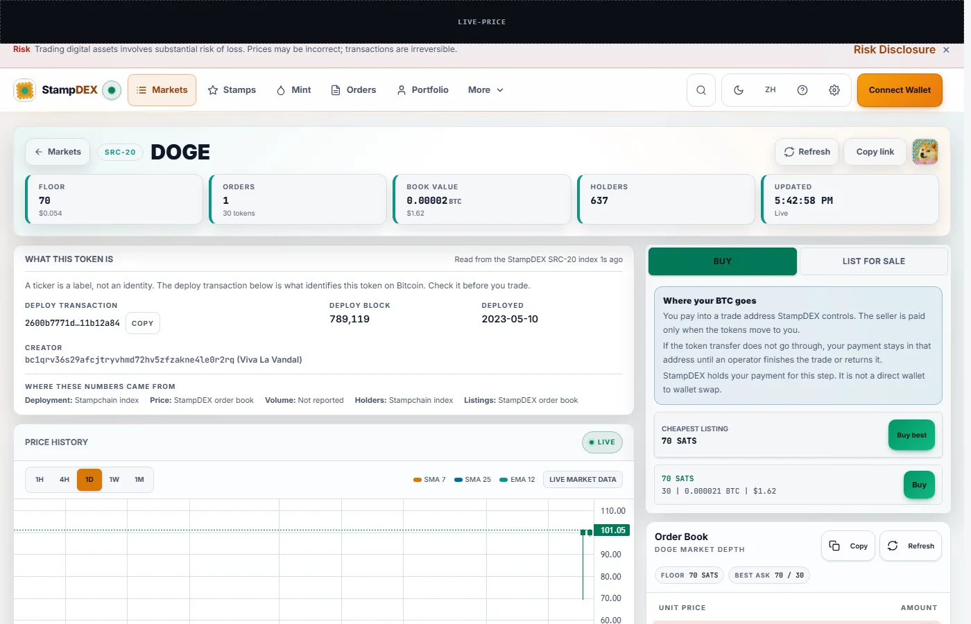Click the SRC-20 badge
The image size is (971, 624).
point(120,152)
